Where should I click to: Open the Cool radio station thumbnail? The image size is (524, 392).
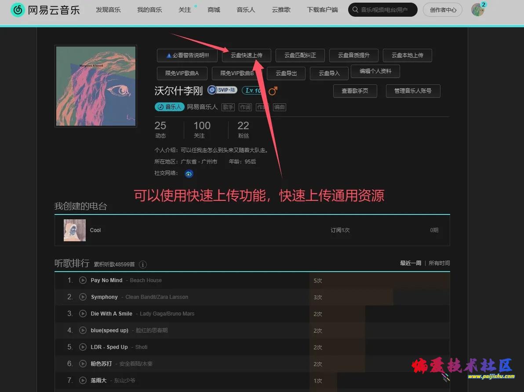(x=75, y=230)
